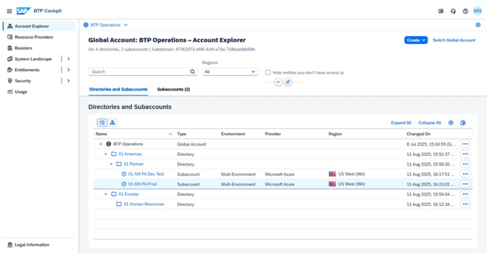Click in the Search input field
Image resolution: width=487 pixels, height=254 pixels.
(x=143, y=72)
